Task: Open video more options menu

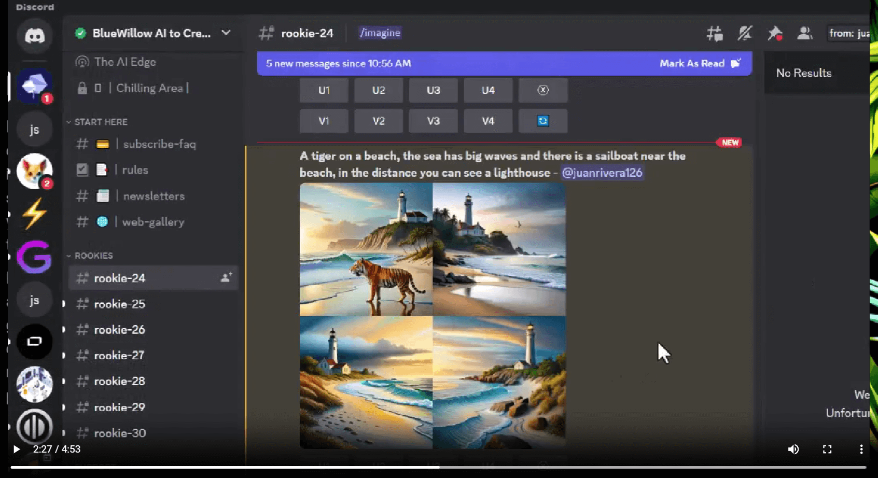Action: [x=861, y=449]
